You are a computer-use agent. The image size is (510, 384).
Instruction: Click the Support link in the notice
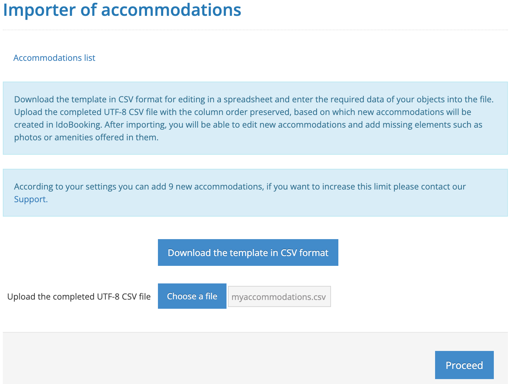30,199
